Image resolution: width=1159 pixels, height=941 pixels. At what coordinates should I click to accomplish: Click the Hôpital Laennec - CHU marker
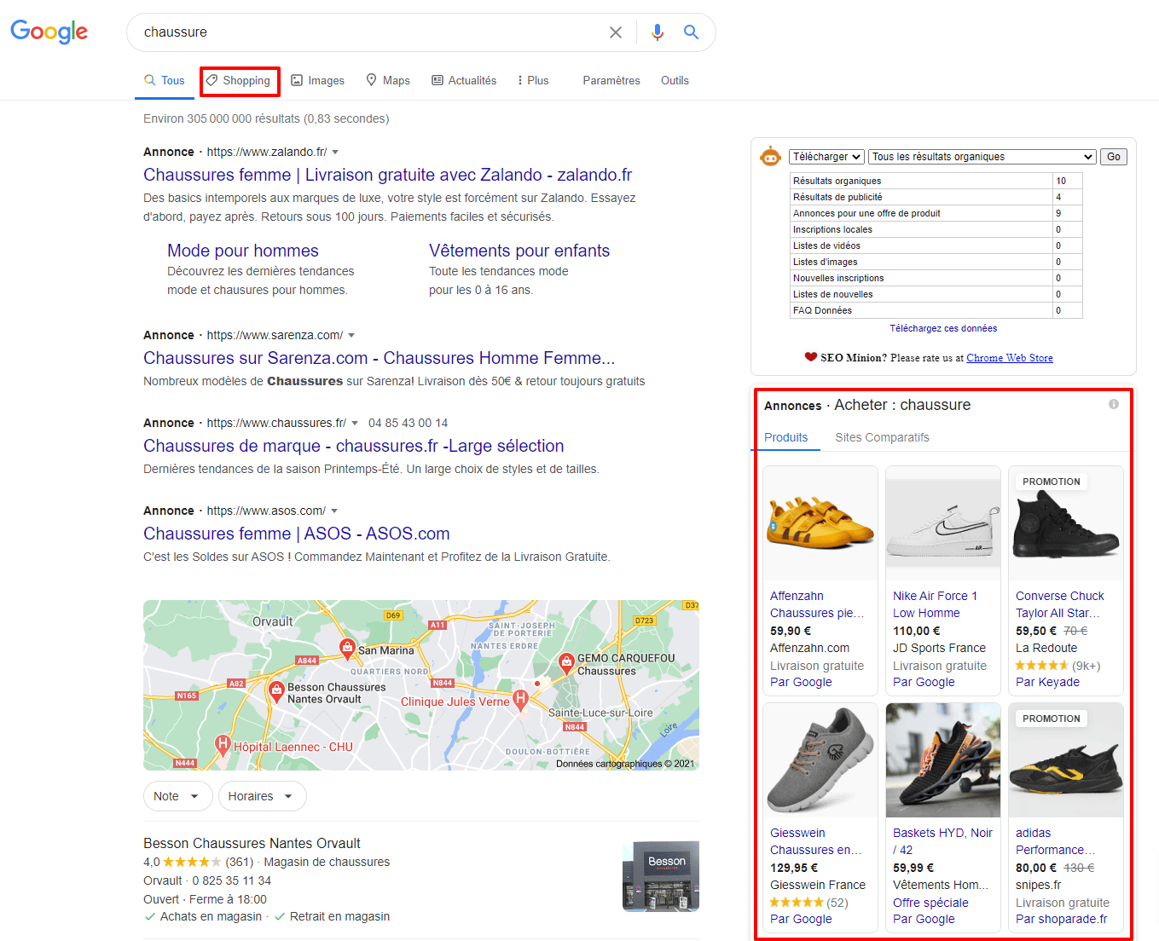pos(223,746)
